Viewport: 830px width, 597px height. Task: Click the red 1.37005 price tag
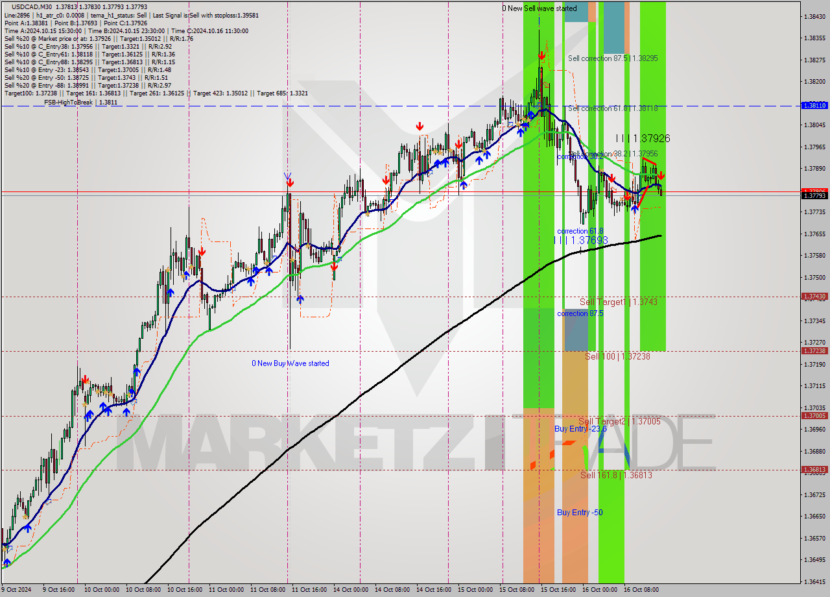(x=814, y=416)
